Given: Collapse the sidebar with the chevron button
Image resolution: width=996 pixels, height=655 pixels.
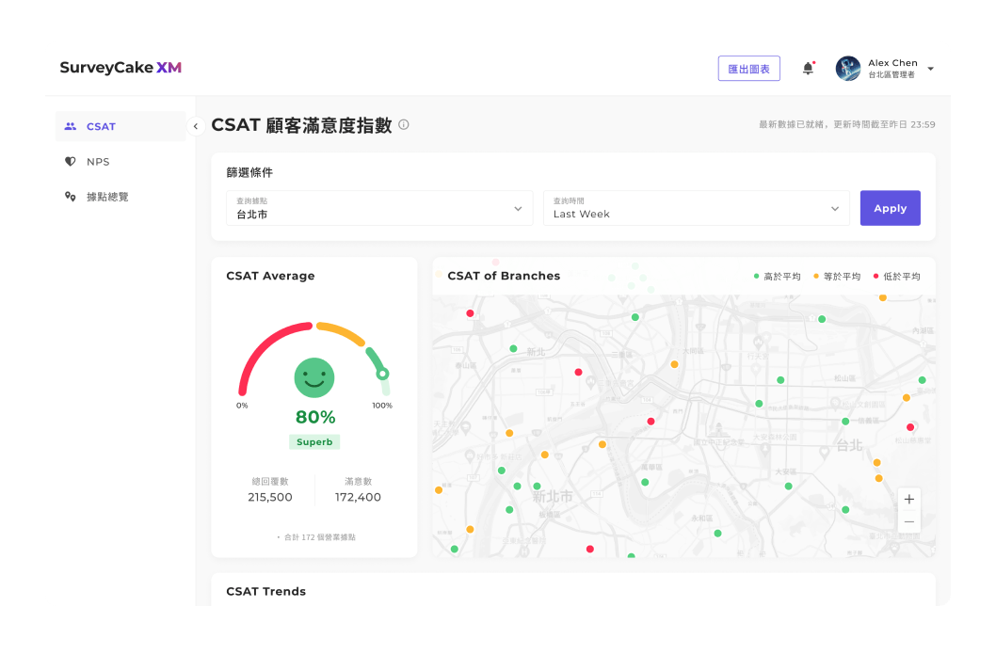Looking at the screenshot, I should (x=196, y=126).
